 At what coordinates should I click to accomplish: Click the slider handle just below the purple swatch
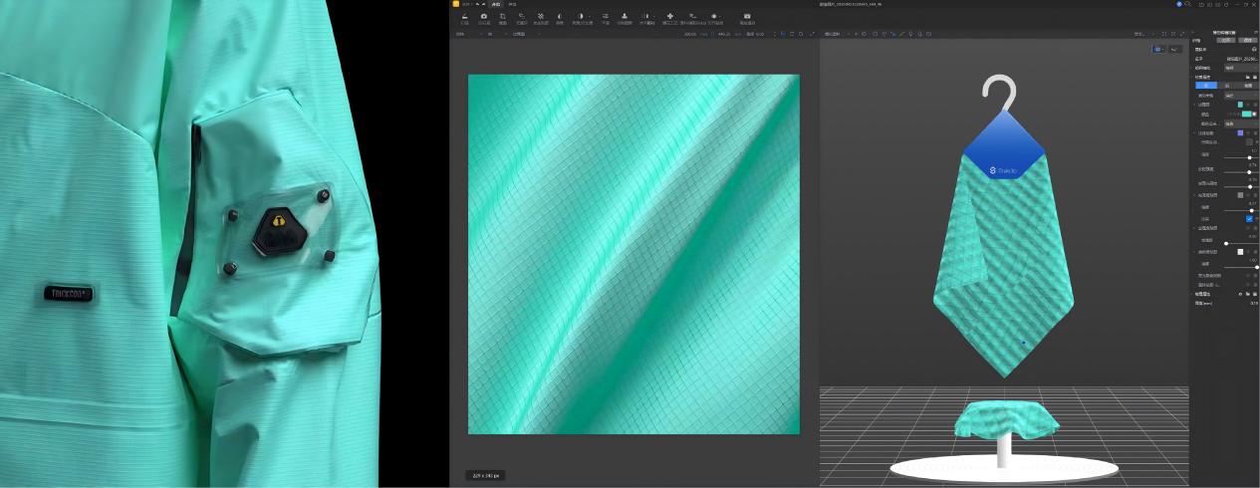point(1249,157)
